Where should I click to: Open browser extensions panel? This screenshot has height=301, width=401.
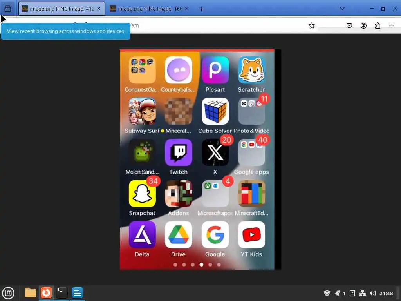378,25
